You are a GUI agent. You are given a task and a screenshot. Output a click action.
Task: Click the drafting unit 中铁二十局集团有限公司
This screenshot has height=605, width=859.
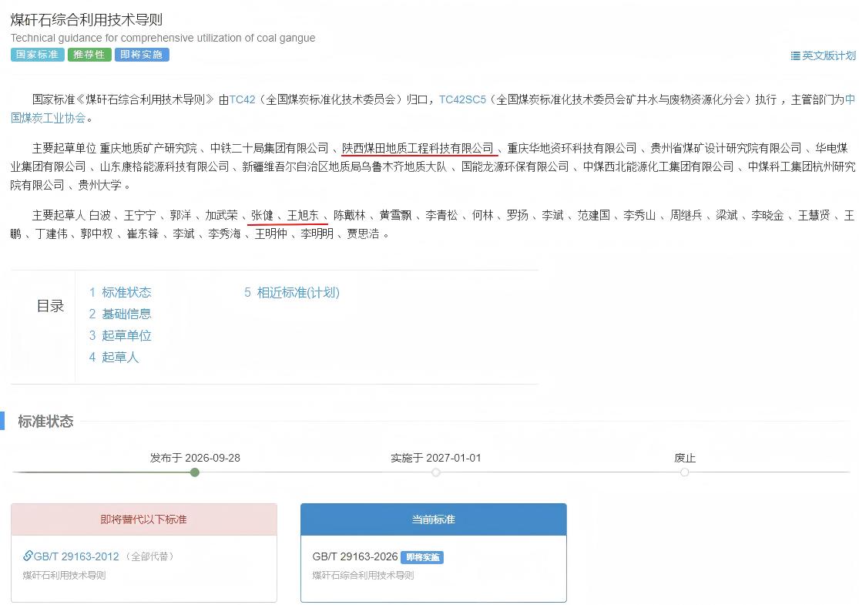[269, 148]
